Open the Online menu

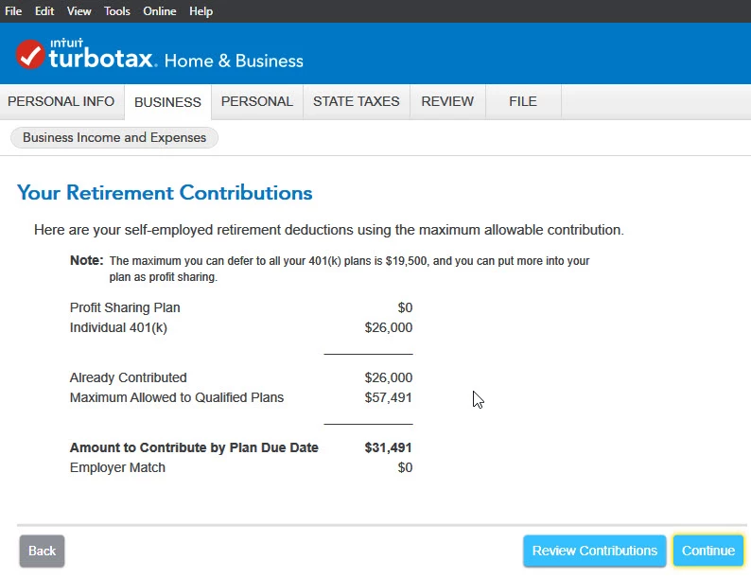coord(160,11)
